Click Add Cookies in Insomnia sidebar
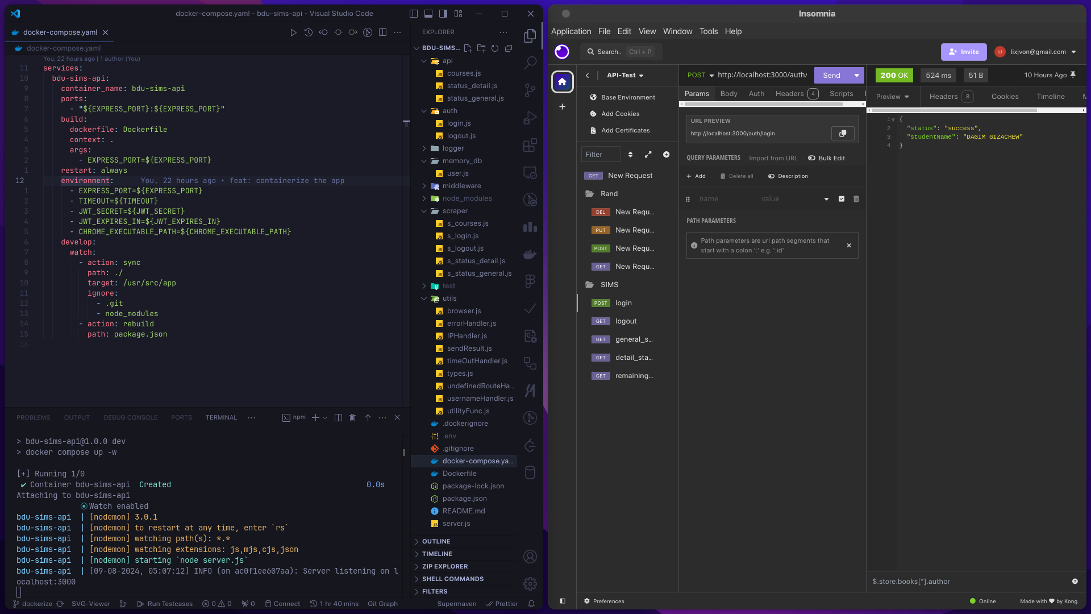Viewport: 1091px width, 614px height. [620, 114]
